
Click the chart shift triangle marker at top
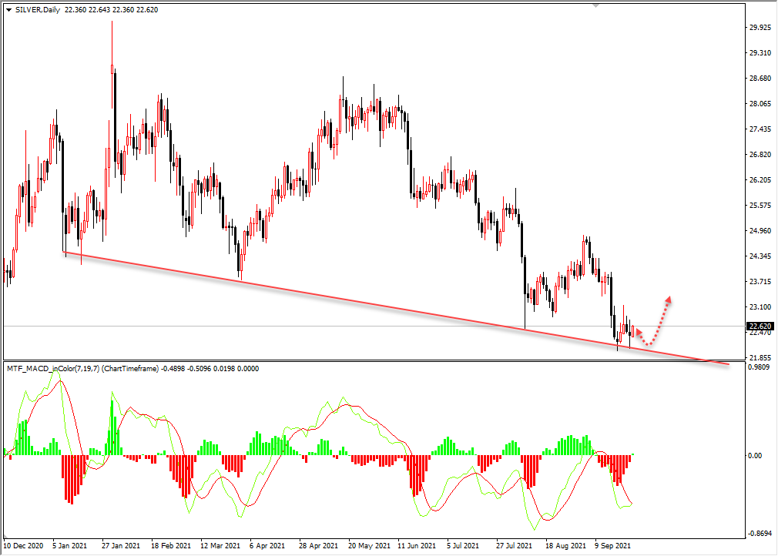pos(596,5)
